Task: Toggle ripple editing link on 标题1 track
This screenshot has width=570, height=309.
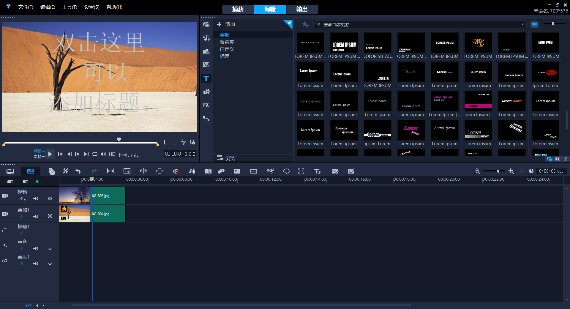Action: pyautogui.click(x=21, y=233)
